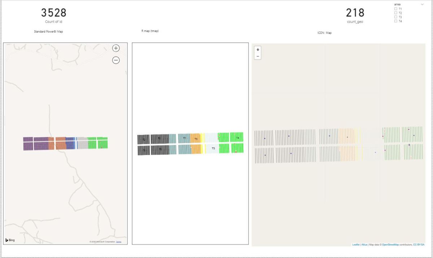Image resolution: width=433 pixels, height=258 pixels.
Task: Click the Terms link on the Bing map
Action: point(119,242)
